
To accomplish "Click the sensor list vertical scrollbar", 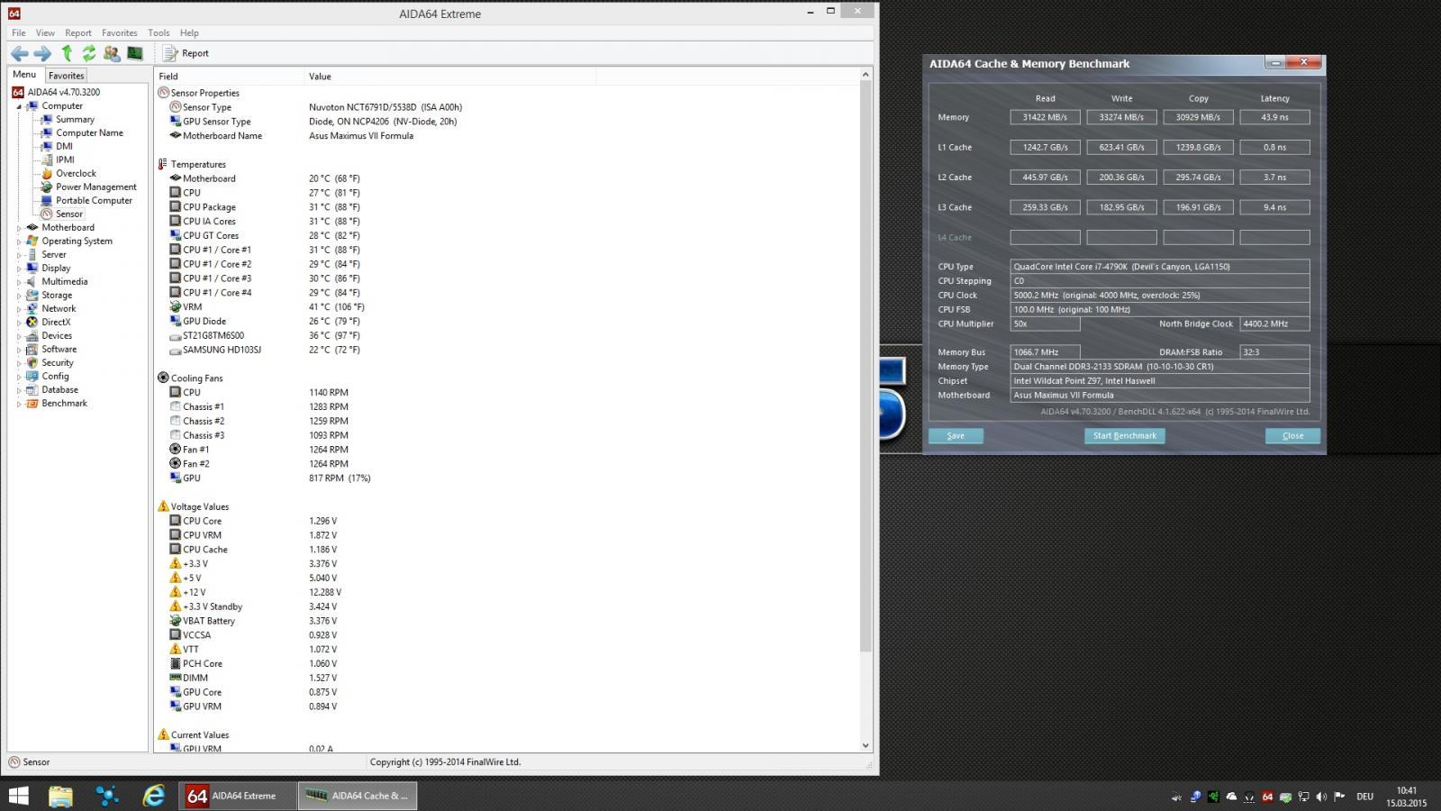I will coord(866,365).
